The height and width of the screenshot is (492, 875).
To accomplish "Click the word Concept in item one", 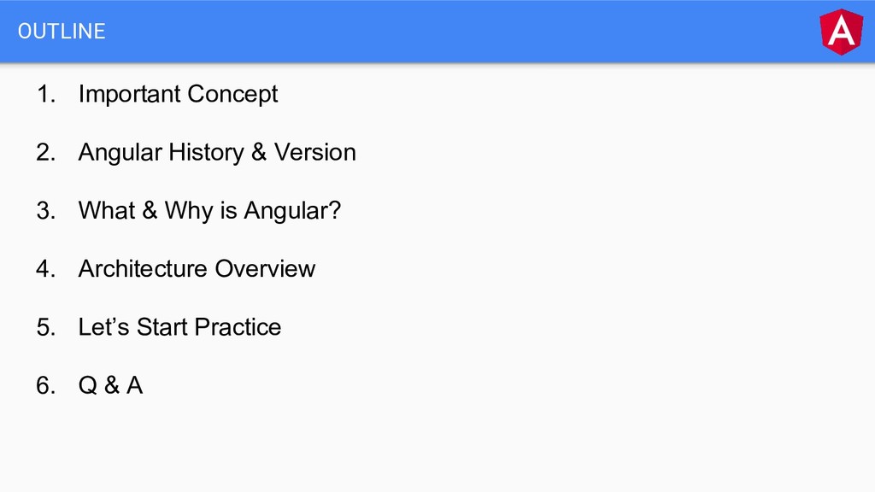I will (x=232, y=94).
